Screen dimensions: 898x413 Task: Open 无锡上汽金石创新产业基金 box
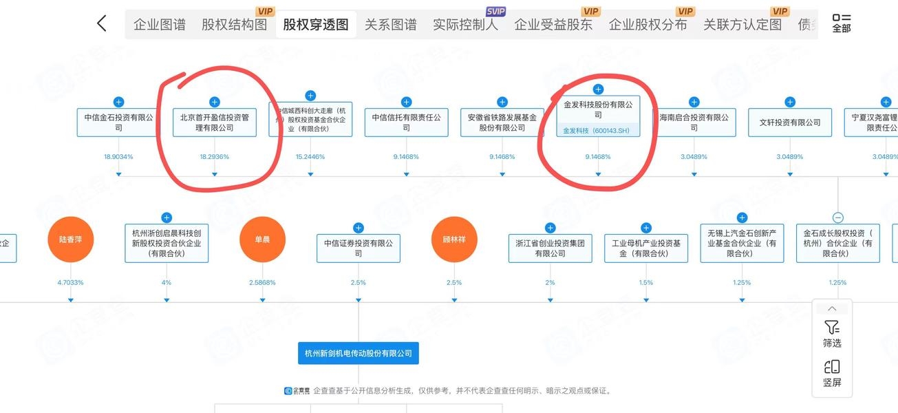click(x=742, y=243)
